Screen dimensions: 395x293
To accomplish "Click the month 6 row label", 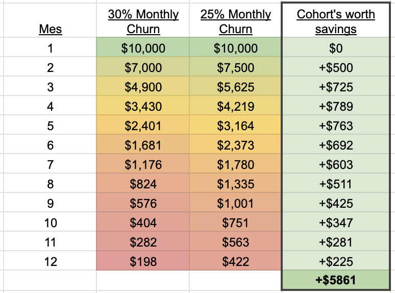I will click(50, 145).
